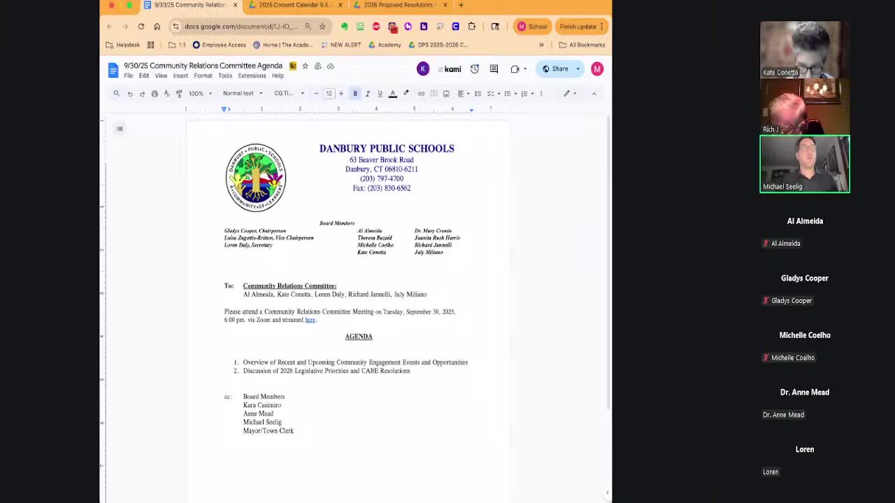The image size is (895, 503).
Task: Open the zoom 100% dropdown
Action: point(199,94)
